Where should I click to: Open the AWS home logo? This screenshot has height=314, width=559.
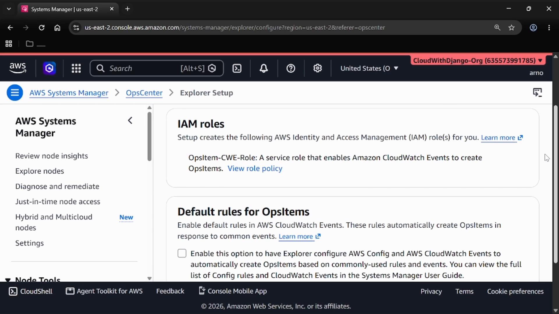point(18,68)
